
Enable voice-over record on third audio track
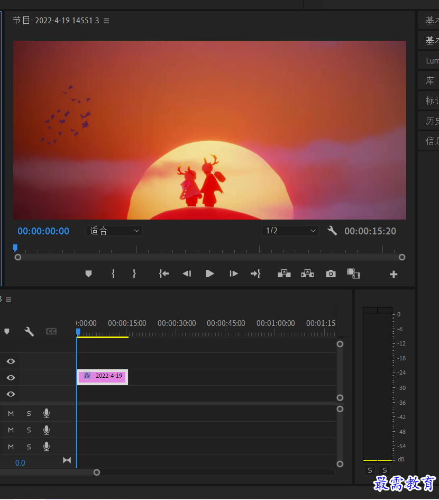[x=47, y=447]
